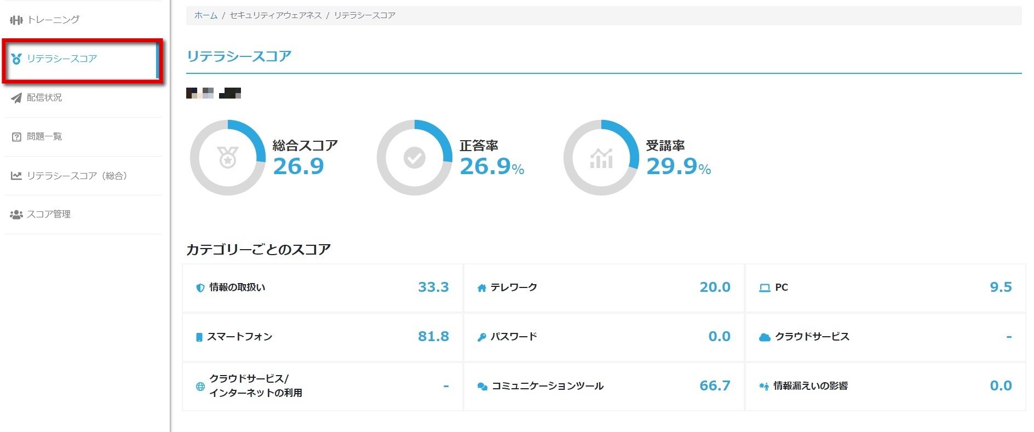Click the phone icon beside スマートフォン

199,337
